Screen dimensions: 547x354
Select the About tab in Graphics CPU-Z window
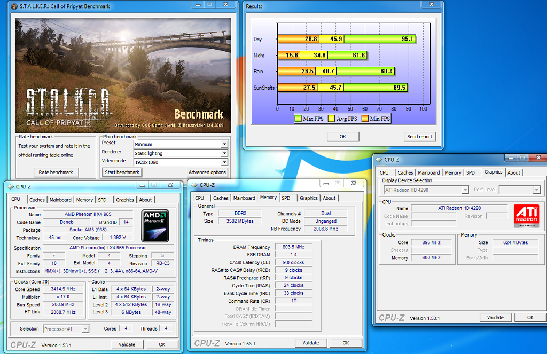[x=513, y=172]
